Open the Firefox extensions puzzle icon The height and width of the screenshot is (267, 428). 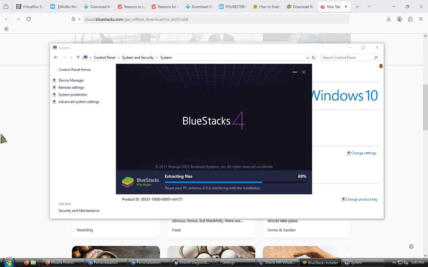(410, 19)
